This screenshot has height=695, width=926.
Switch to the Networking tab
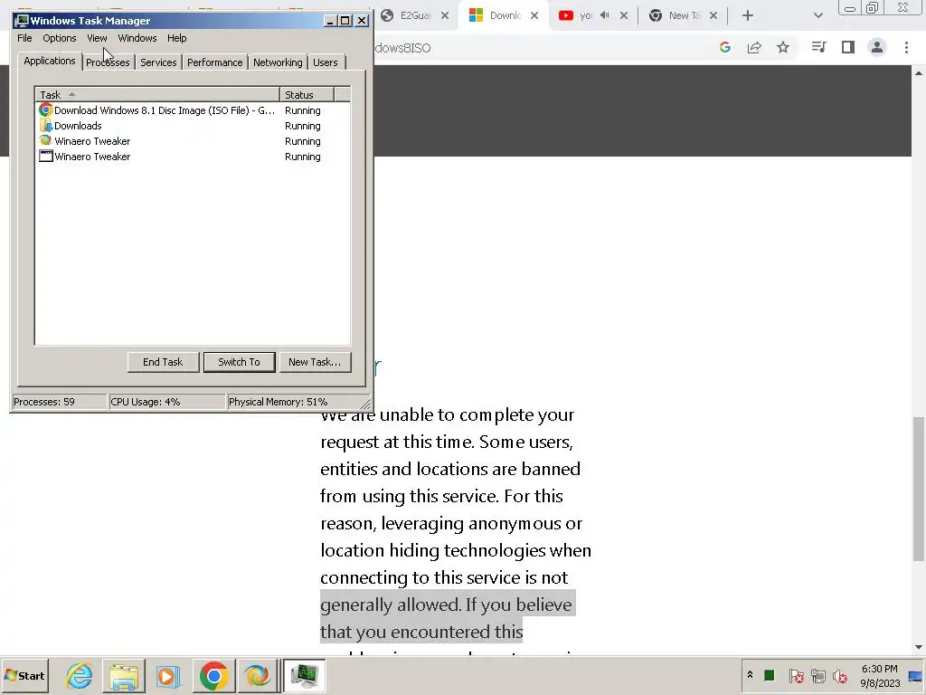point(278,62)
